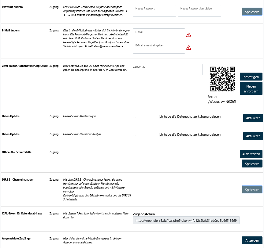Activate the Geisenheimer Absatzanalyse opt-in

[253, 118]
